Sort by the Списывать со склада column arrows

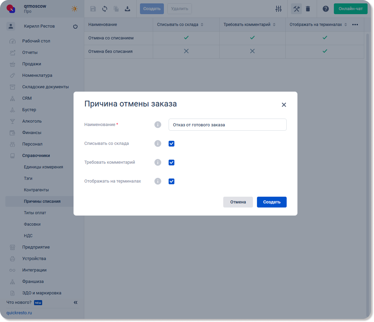202,25
